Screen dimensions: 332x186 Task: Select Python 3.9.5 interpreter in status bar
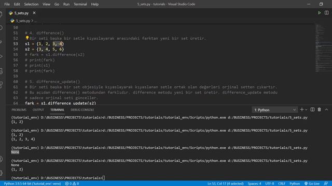click(x=32, y=184)
